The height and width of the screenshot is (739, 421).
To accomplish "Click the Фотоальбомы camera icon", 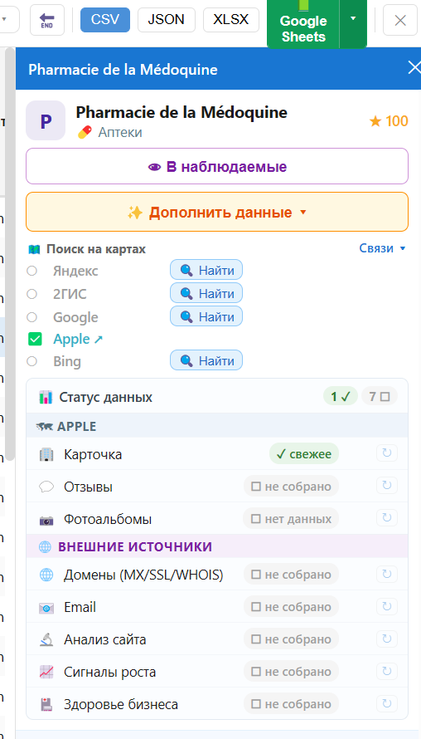I will [46, 520].
